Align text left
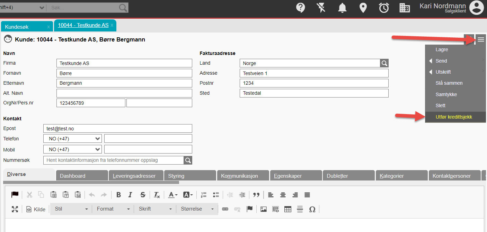 pos(271,195)
